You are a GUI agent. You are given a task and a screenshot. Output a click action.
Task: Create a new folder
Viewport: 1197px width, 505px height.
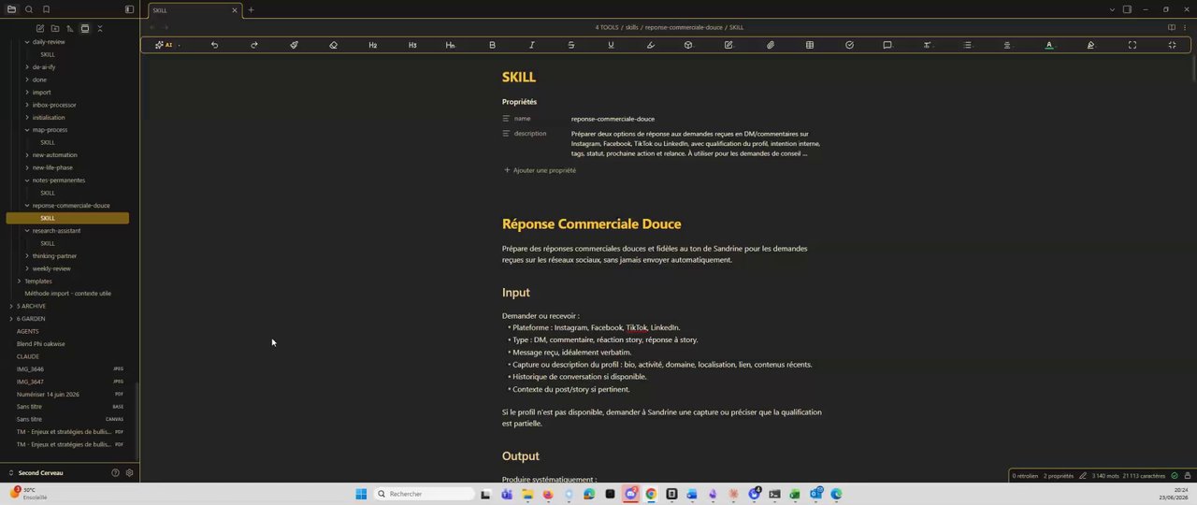(54, 28)
